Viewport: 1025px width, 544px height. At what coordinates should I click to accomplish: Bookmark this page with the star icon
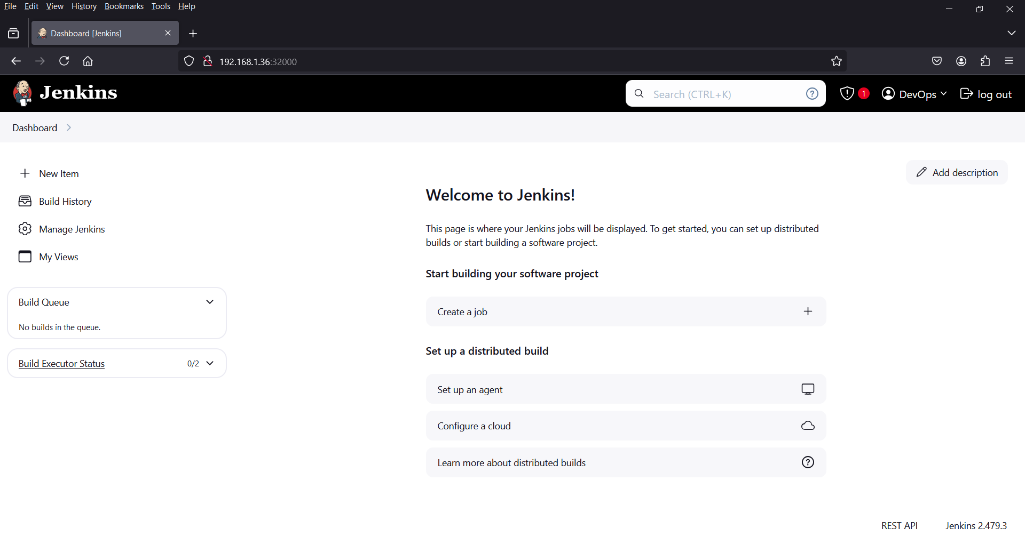pos(837,61)
